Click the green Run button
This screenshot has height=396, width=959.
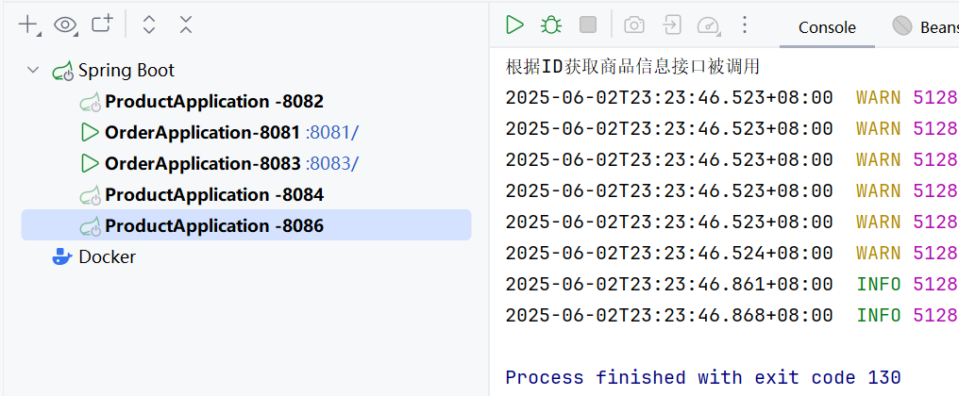pos(514,25)
